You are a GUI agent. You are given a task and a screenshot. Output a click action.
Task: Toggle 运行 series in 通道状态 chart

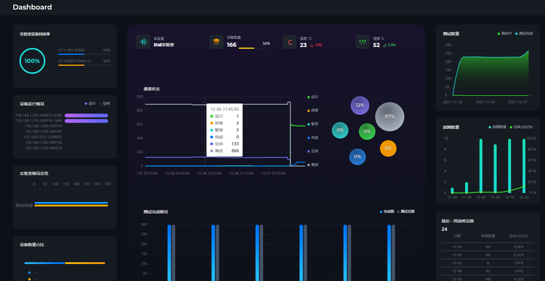313,97
